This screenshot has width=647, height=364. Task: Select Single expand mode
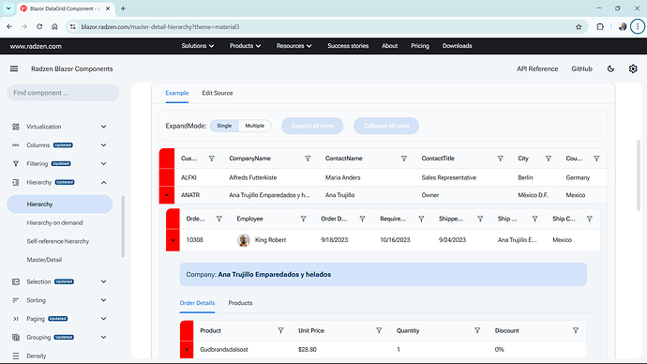[x=224, y=126]
